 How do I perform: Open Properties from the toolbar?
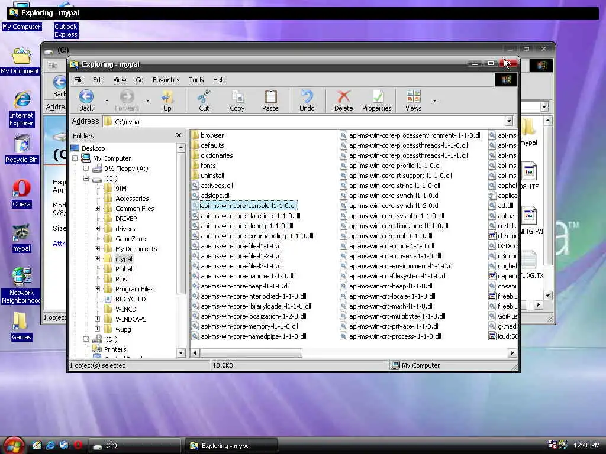pos(377,100)
